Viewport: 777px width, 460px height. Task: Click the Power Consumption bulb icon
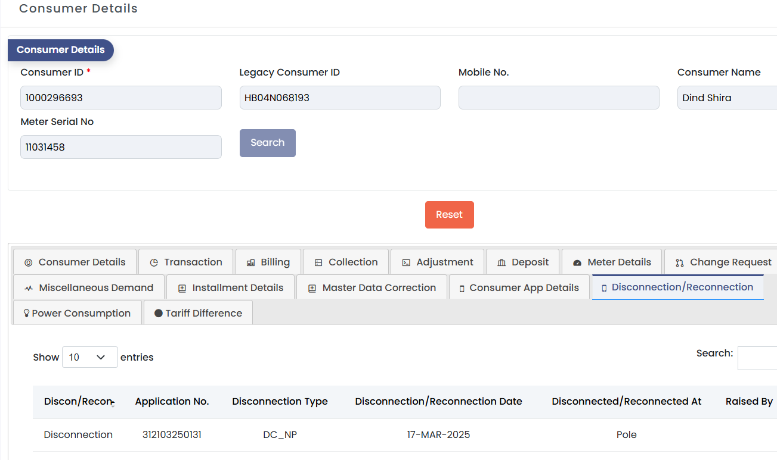pos(26,313)
